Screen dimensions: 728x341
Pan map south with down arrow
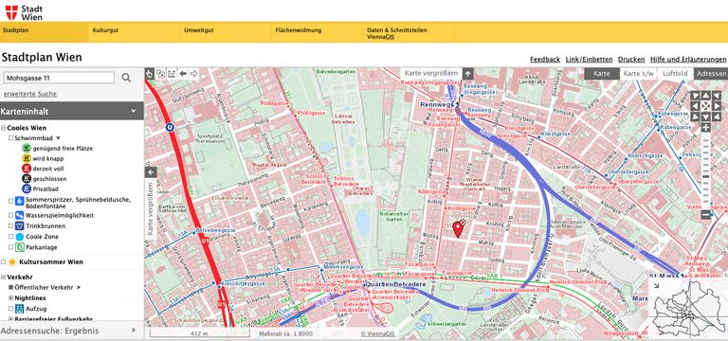click(705, 117)
